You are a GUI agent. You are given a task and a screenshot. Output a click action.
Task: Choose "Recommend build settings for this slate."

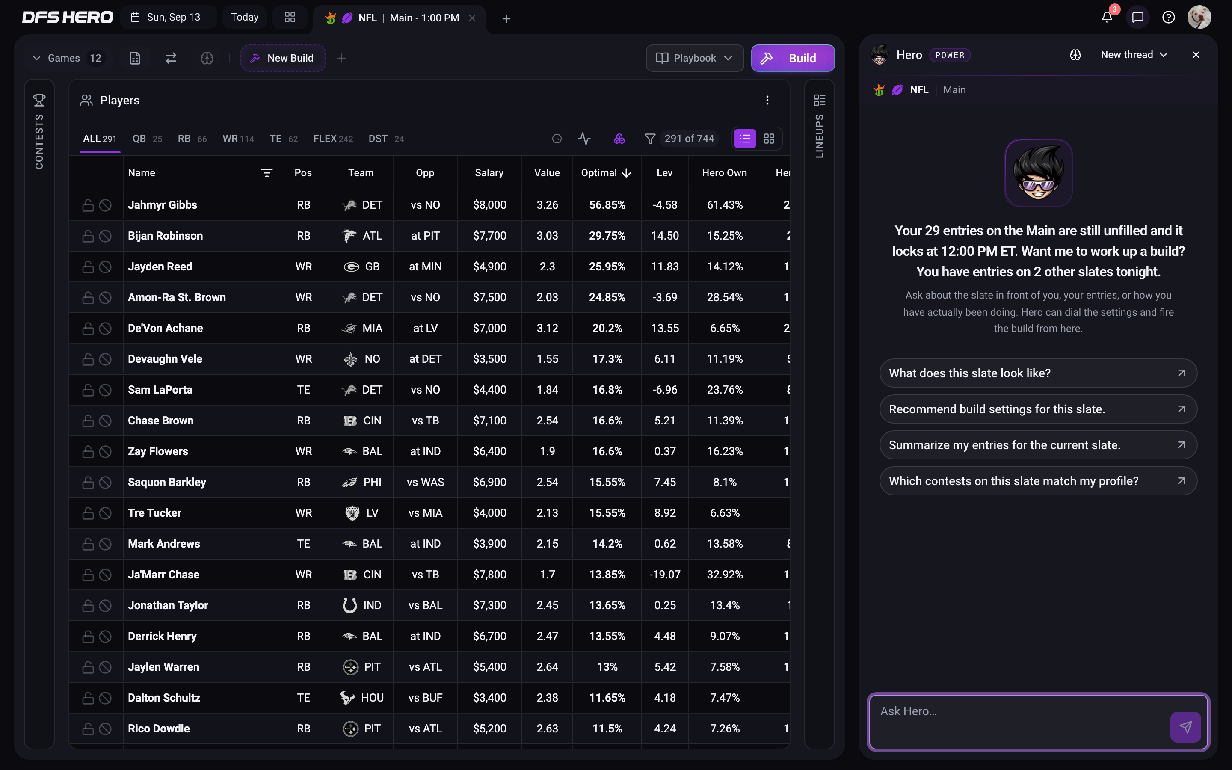(x=1038, y=409)
